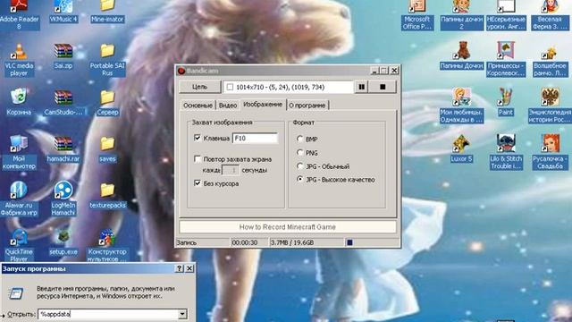The image size is (572, 322).
Task: Open Portable SAI Rus folder
Action: [107, 51]
